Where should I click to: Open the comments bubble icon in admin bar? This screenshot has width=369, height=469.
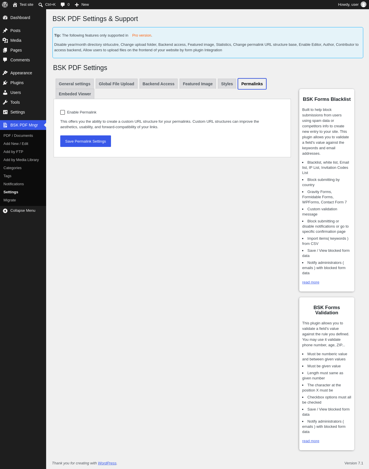coord(63,5)
